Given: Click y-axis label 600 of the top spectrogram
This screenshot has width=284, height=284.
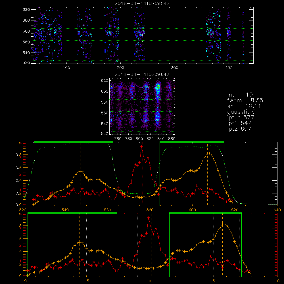Looking at the screenshot, I should coord(26,20).
